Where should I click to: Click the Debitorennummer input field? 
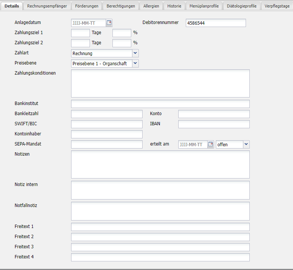216,23
